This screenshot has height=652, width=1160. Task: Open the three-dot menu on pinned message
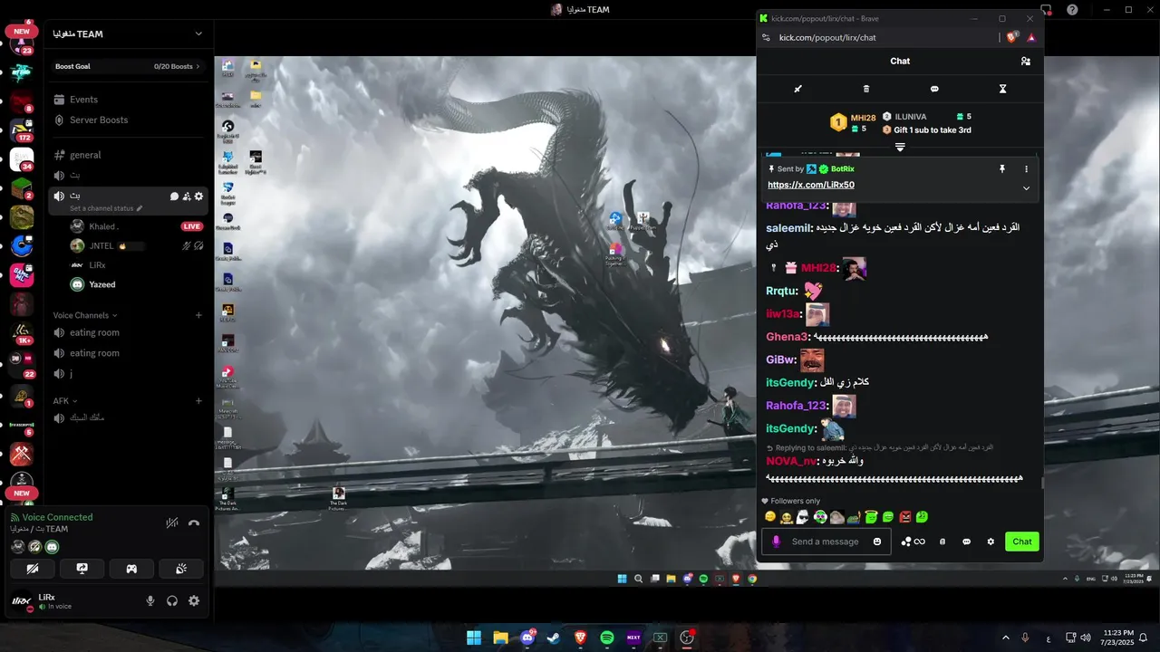(x=1026, y=169)
